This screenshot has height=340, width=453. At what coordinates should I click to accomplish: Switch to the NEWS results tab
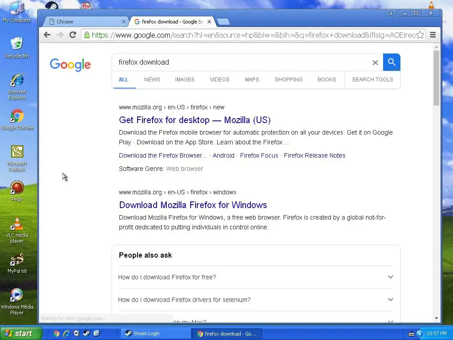pyautogui.click(x=152, y=80)
